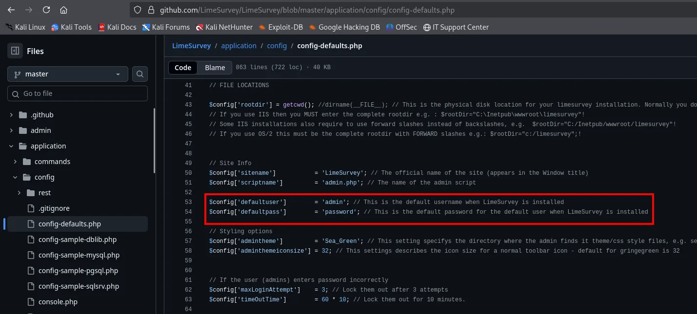Image resolution: width=697 pixels, height=314 pixels.
Task: Collapse the application folder chevron
Action: 11,146
